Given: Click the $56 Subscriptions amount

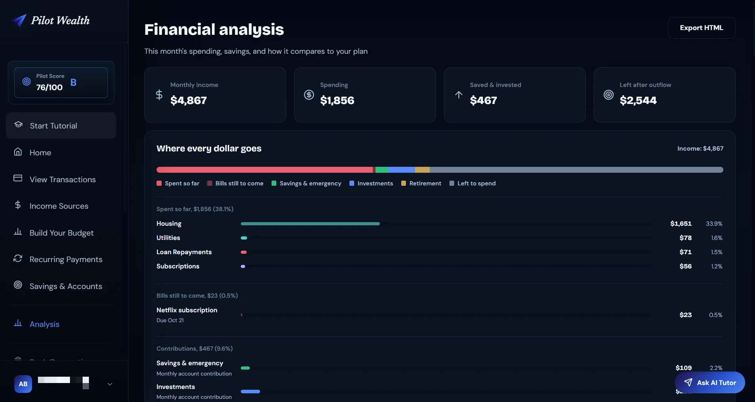Looking at the screenshot, I should click(x=685, y=266).
